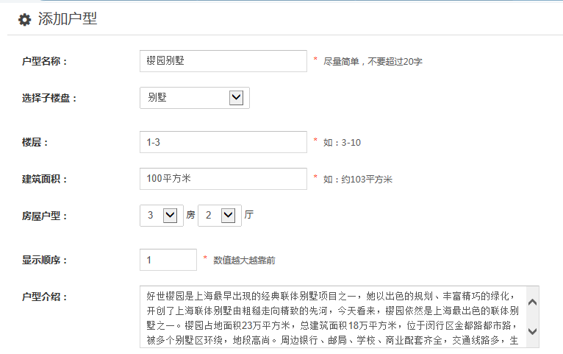The height and width of the screenshot is (354, 563).
Task: Click the hint text 尽量简单,不要超过20字
Action: tap(373, 62)
